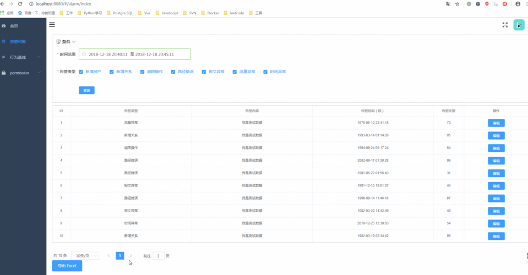
Task: Click the 导出 Excel button
Action: click(x=67, y=266)
